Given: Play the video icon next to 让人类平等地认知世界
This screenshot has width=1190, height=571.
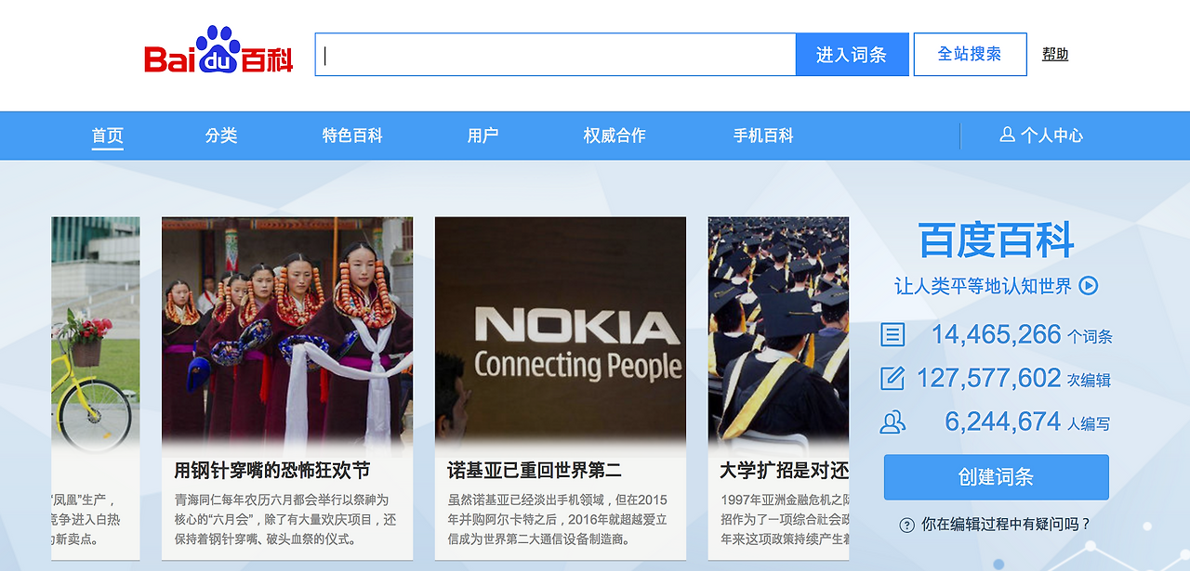Looking at the screenshot, I should click(1089, 286).
